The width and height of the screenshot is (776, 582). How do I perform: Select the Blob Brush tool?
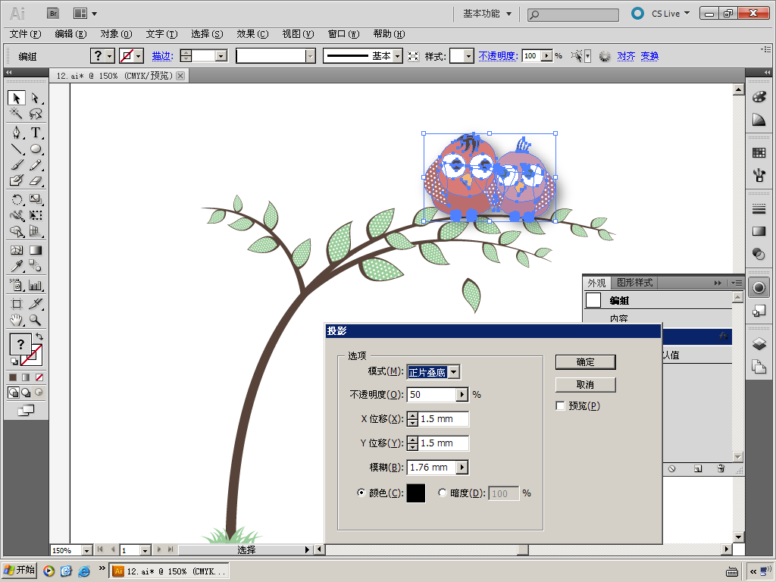point(17,180)
